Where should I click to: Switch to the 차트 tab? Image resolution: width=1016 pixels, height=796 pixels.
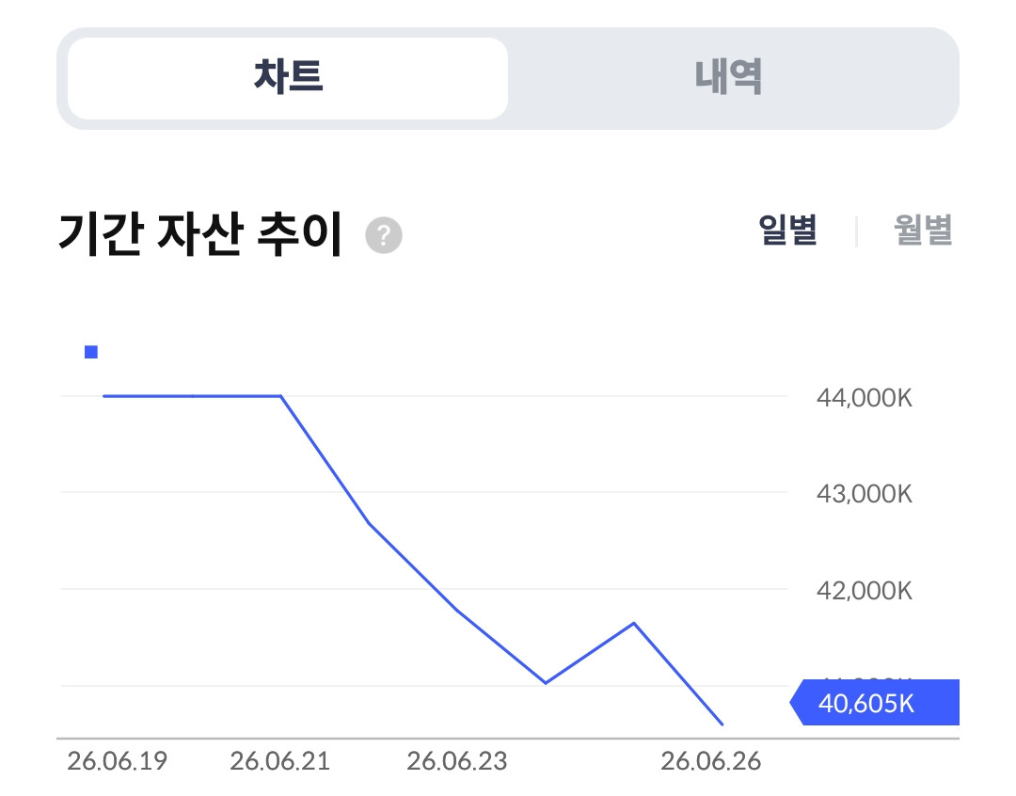(x=288, y=78)
